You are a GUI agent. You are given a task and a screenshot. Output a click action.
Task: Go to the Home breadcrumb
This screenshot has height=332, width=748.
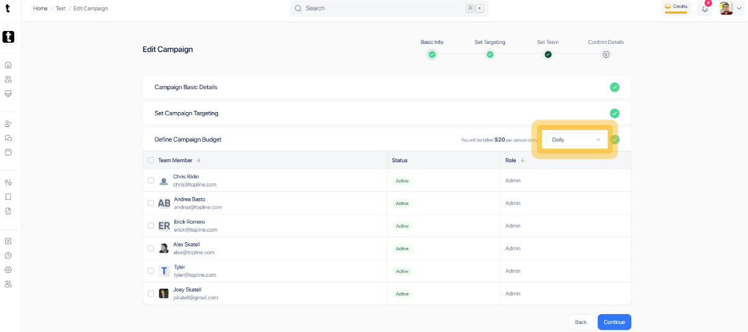pos(40,9)
